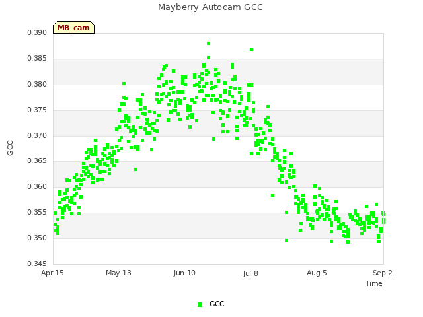The height and width of the screenshot is (317, 423).
Task: Select the highest data point near 0.388
Action: click(208, 44)
